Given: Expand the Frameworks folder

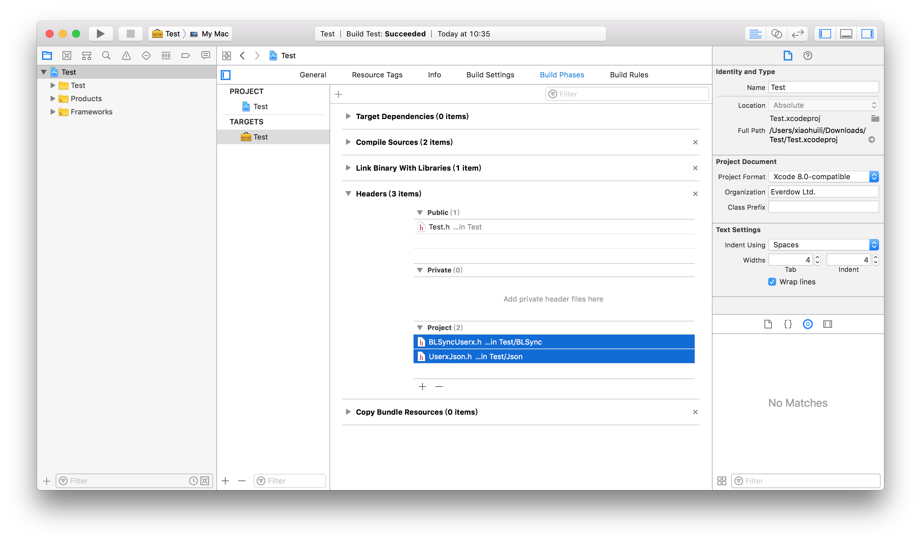Looking at the screenshot, I should point(53,111).
